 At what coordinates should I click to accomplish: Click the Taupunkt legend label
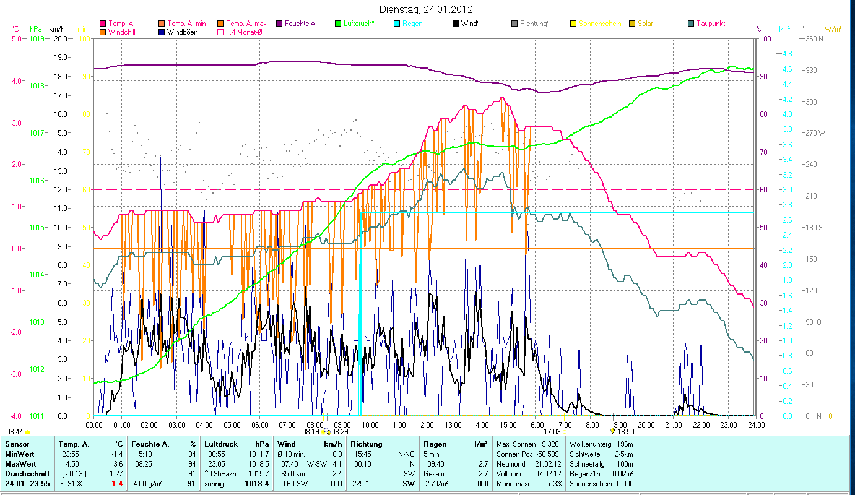710,24
